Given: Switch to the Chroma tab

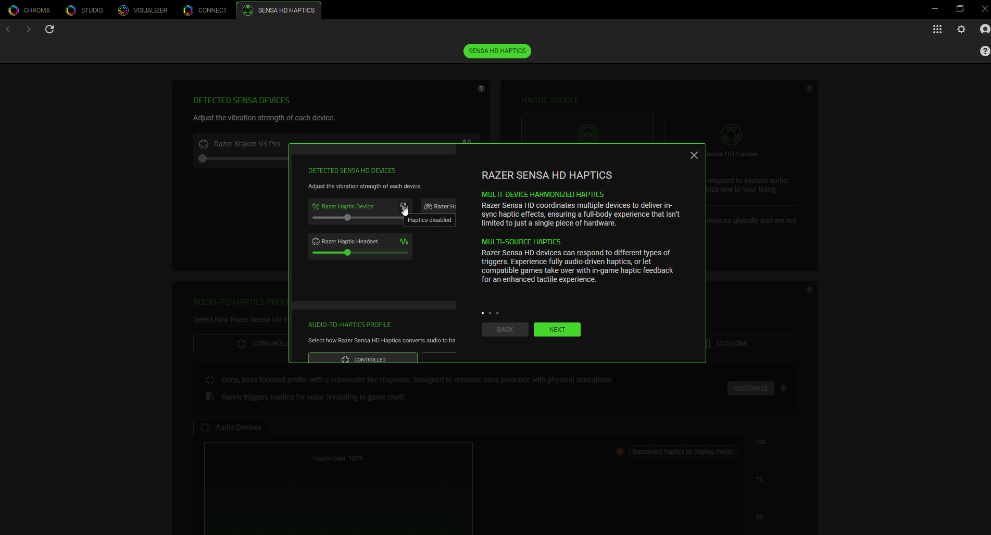Looking at the screenshot, I should (30, 10).
